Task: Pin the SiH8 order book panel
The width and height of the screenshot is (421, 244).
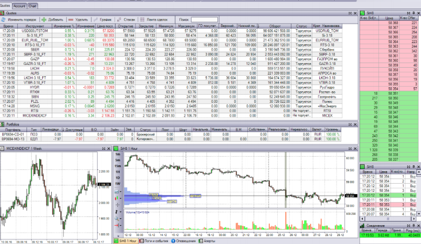Action: [413, 13]
